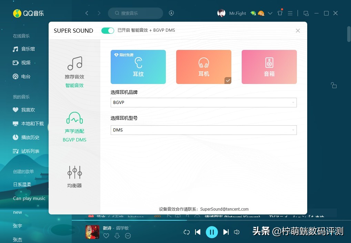Download the current track
The image size is (351, 243).
[x=117, y=236]
